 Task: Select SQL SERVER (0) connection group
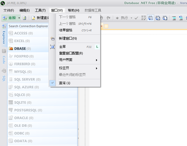click(x=28, y=79)
